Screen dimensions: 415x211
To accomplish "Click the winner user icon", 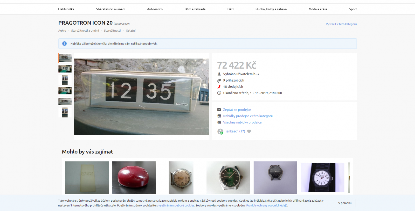I will [219, 74].
